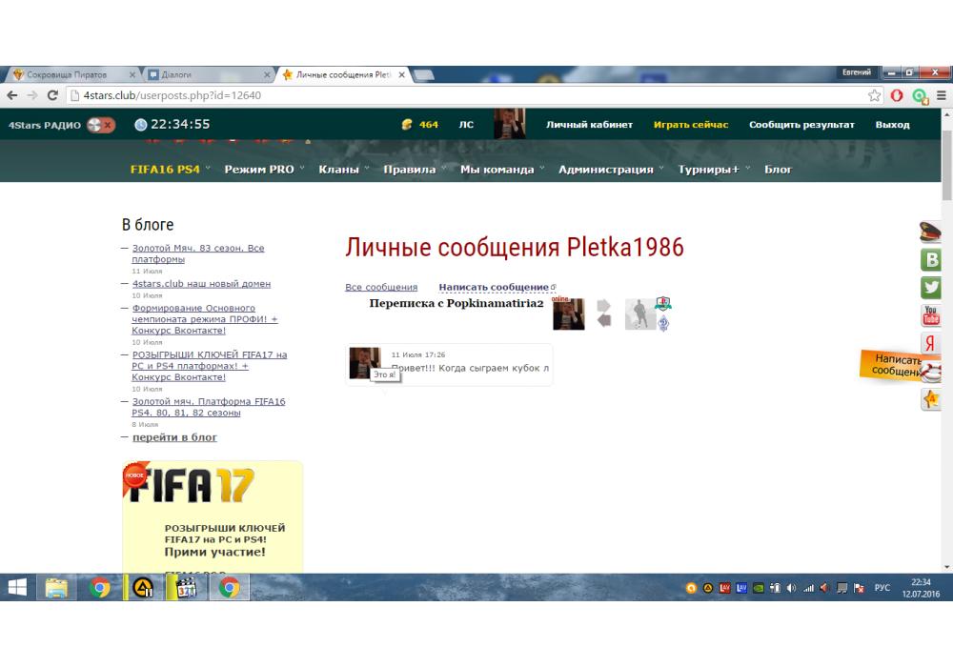Open the Chrome menu
The image size is (953, 667).
point(941,95)
